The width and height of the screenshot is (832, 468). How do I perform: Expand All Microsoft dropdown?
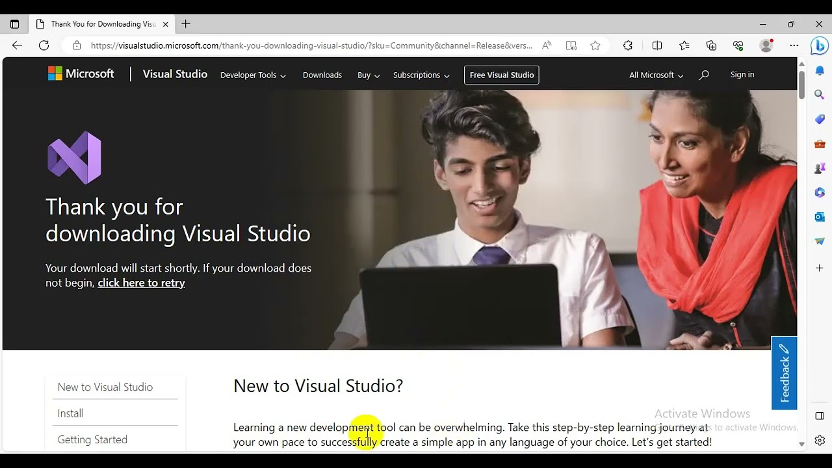pyautogui.click(x=656, y=75)
